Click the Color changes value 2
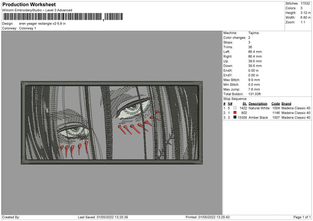The width and height of the screenshot is (313, 221). (x=249, y=38)
